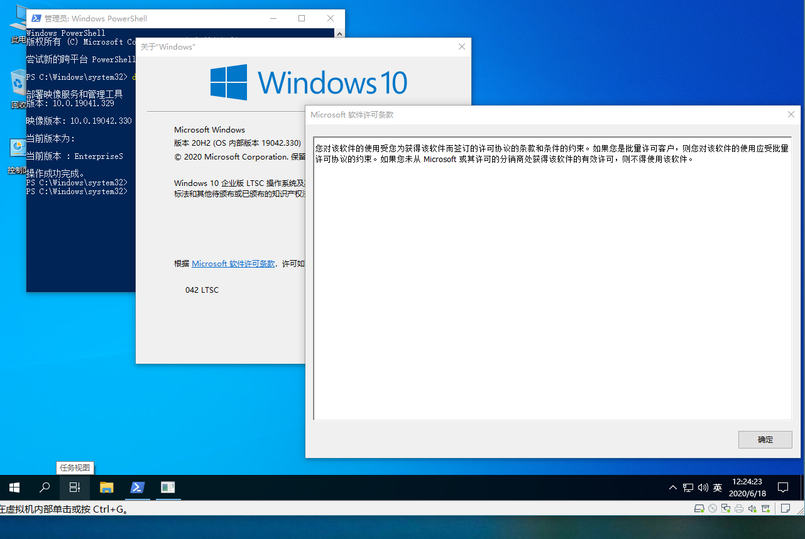The height and width of the screenshot is (539, 805).
Task: Click VMware USB device status icon
Action: coord(765,508)
